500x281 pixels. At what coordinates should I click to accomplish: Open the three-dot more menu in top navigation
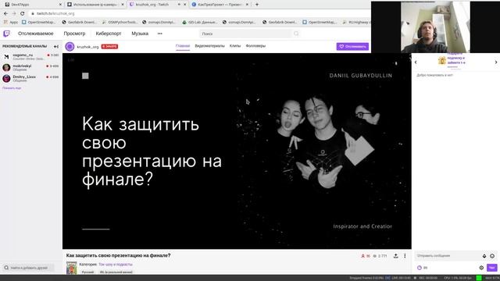pos(159,34)
